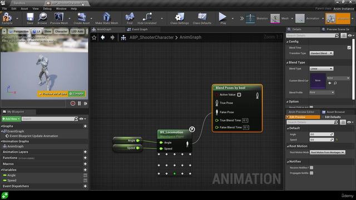Image resolution: width=356 pixels, height=200 pixels.
Task: Step forward one frame in preview
Action: coord(86,103)
